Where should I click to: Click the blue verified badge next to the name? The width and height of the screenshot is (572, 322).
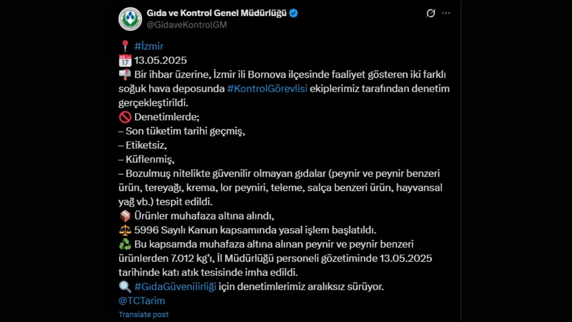coord(293,13)
